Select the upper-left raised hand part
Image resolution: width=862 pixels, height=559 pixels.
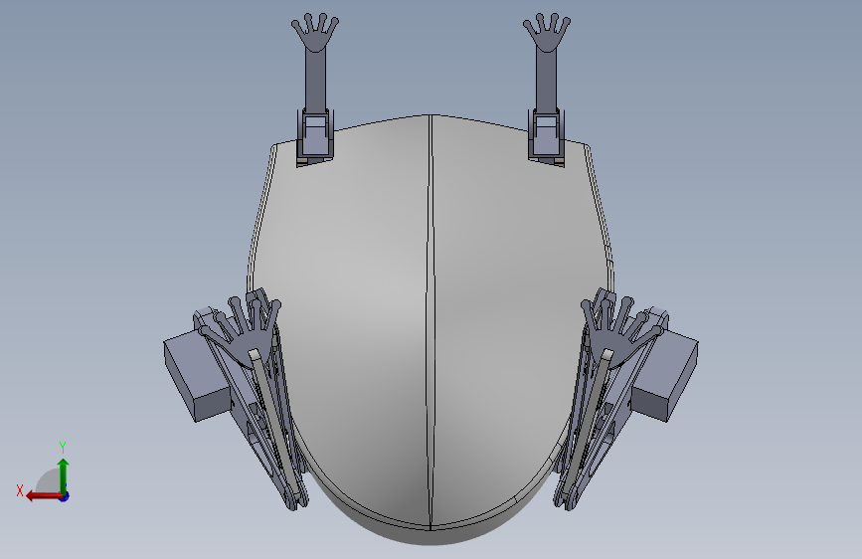[315, 32]
